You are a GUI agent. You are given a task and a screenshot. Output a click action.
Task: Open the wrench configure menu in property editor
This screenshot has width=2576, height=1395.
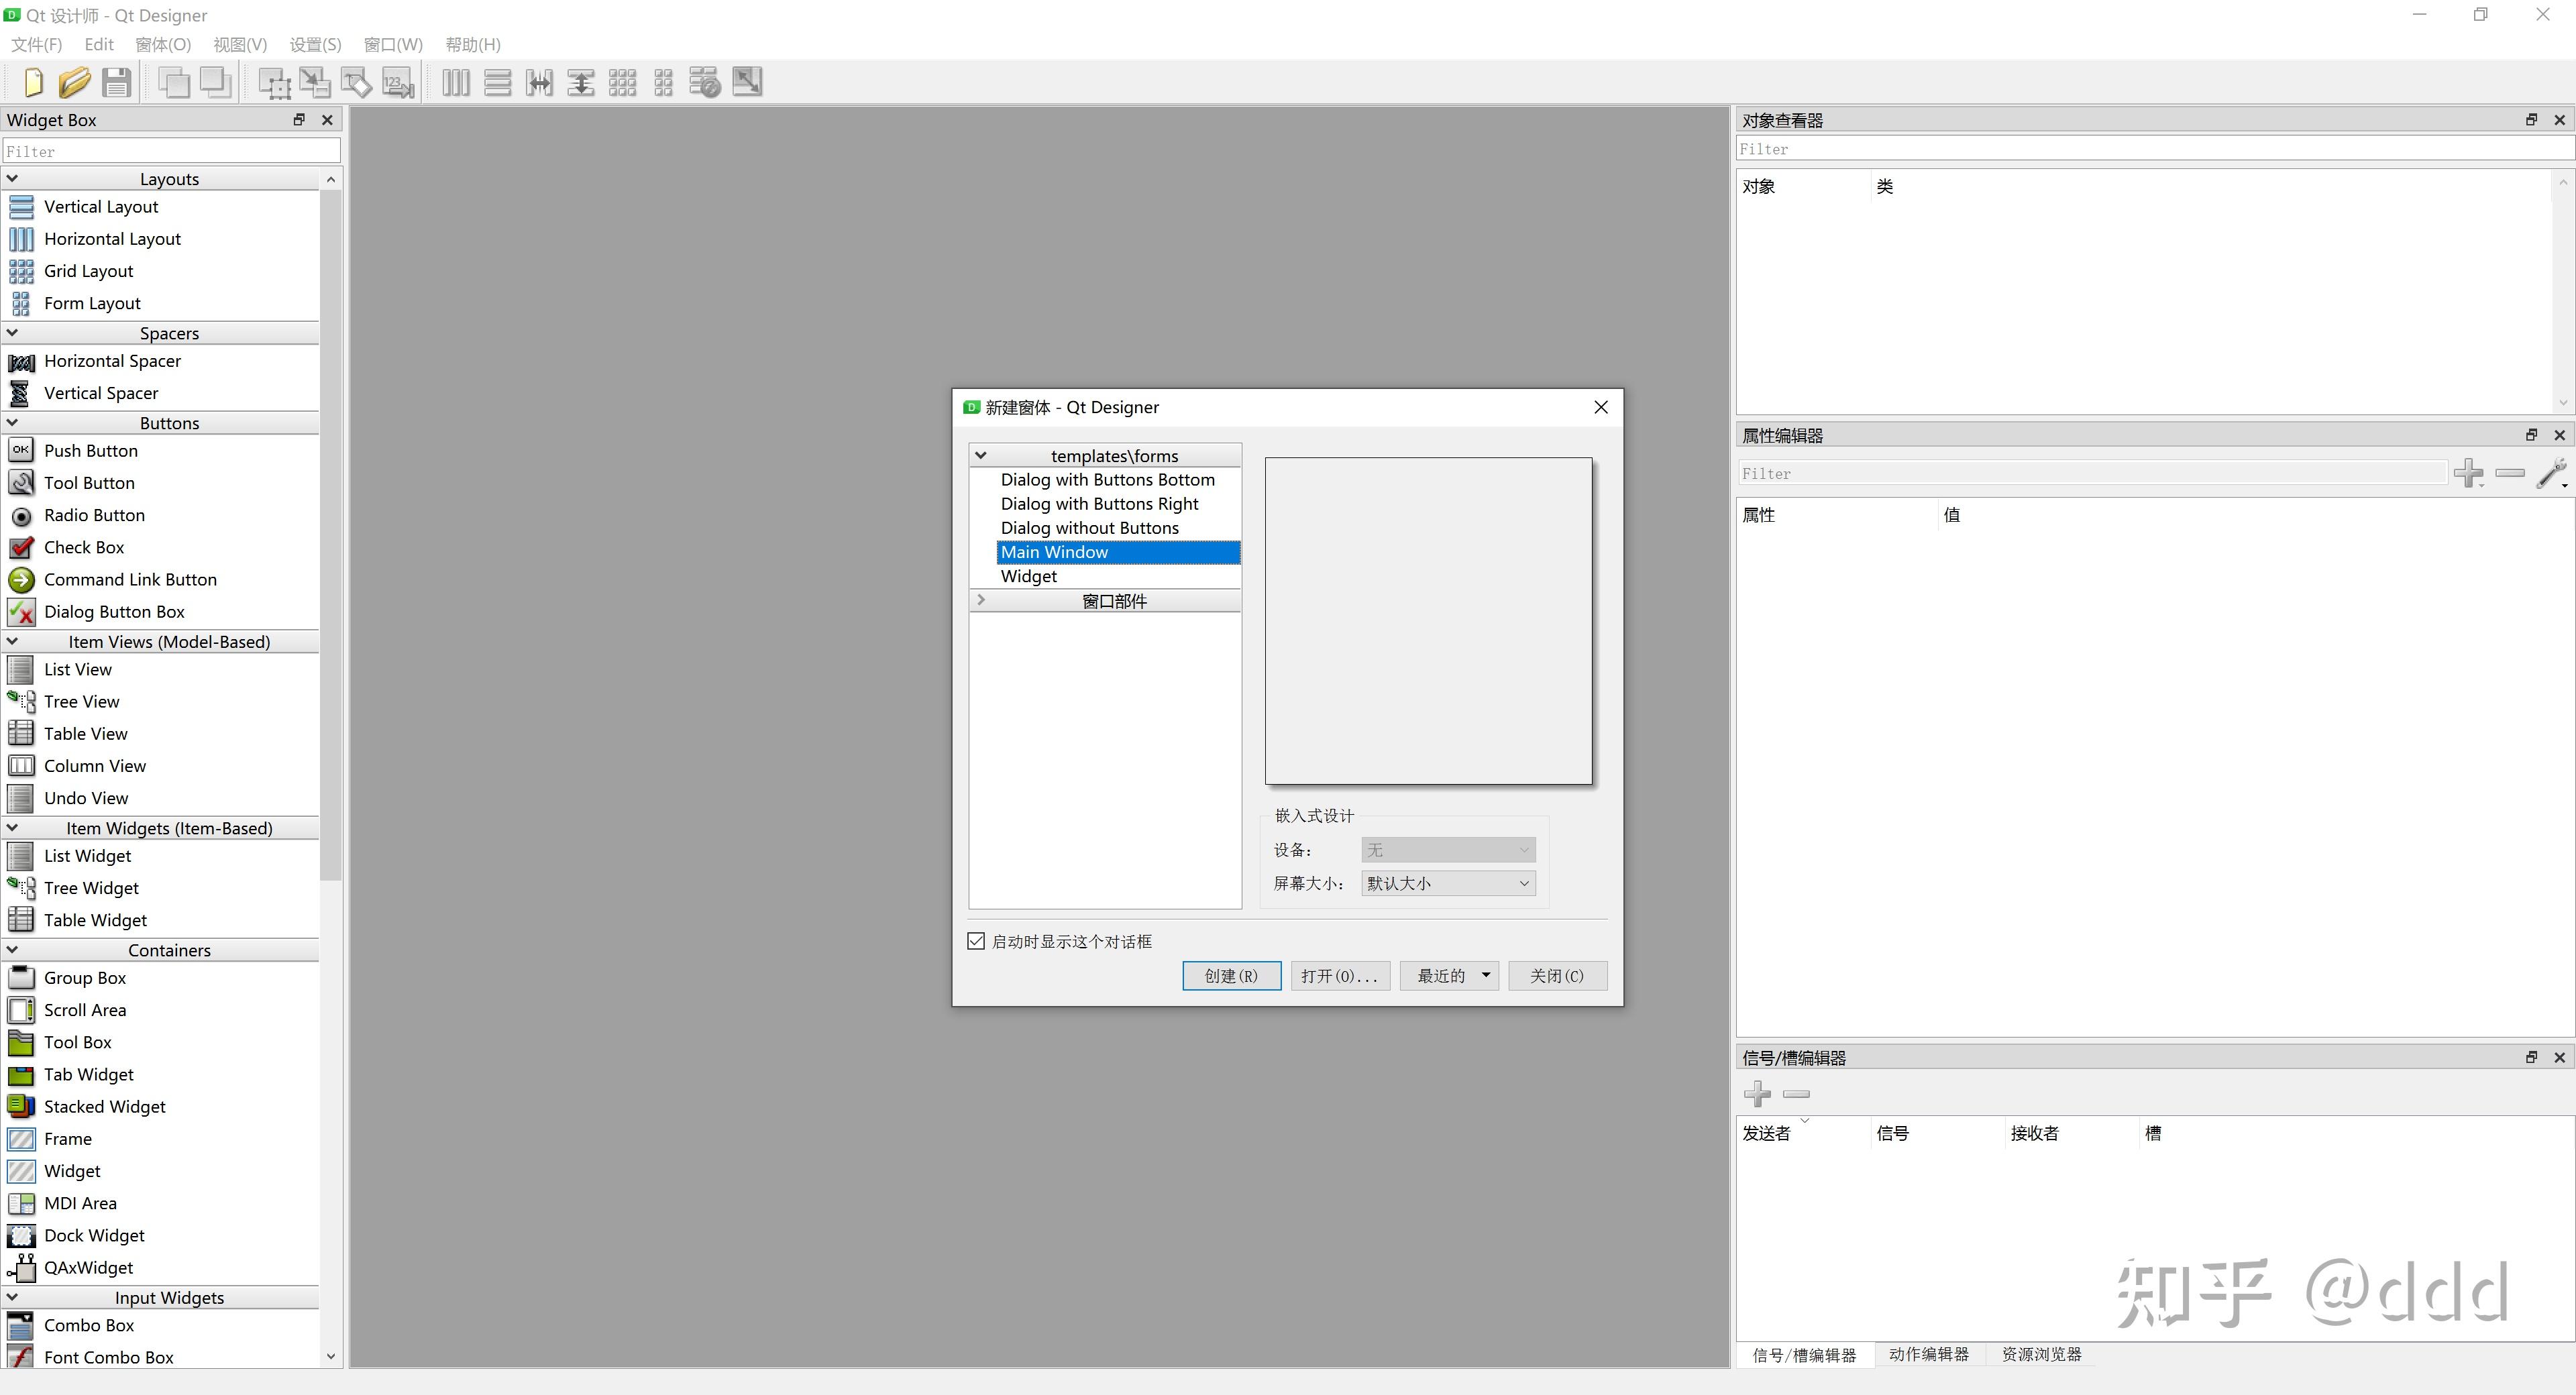(x=2553, y=473)
